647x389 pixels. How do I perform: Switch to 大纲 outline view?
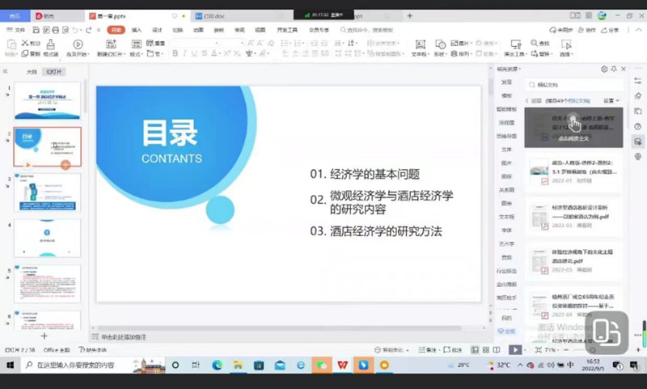click(x=32, y=71)
